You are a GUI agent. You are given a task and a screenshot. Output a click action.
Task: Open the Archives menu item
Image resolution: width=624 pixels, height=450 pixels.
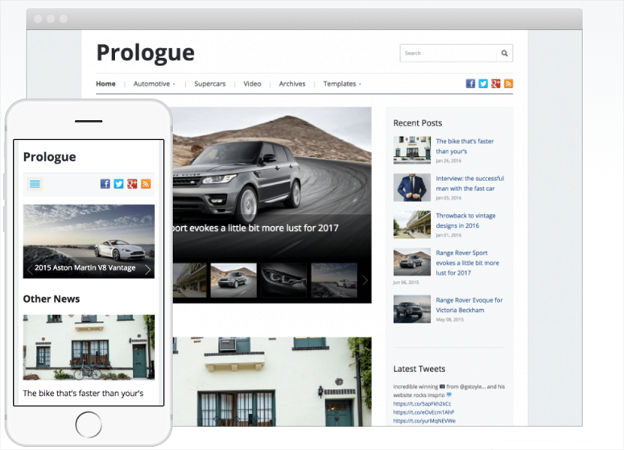[292, 84]
